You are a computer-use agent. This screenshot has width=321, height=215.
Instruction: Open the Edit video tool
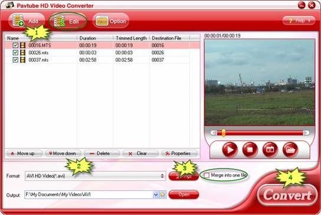pyautogui.click(x=67, y=21)
